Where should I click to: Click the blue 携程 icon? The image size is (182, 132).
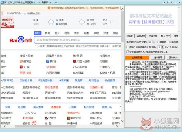[x=48, y=61]
